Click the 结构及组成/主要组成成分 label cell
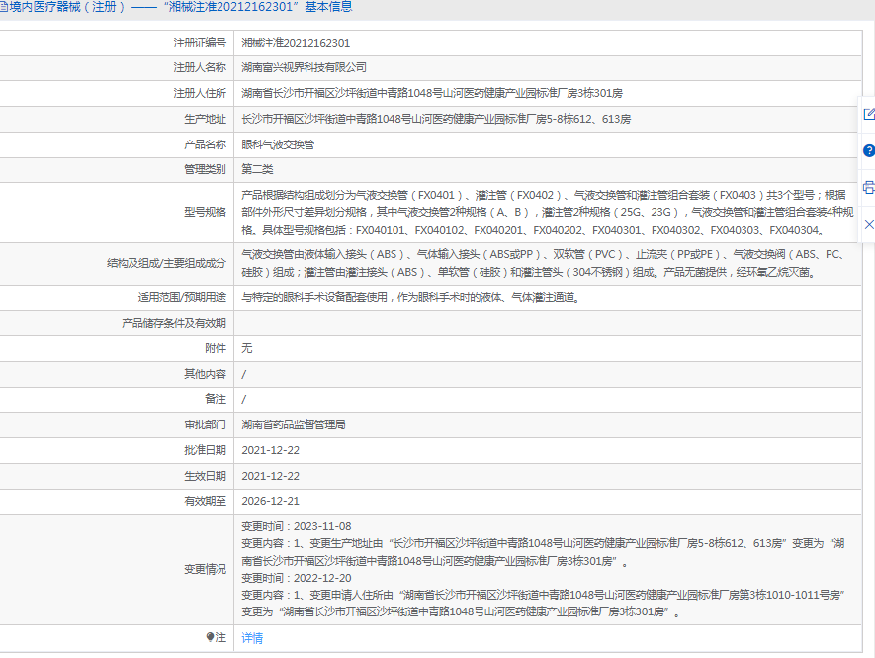The width and height of the screenshot is (875, 658). click(x=117, y=263)
